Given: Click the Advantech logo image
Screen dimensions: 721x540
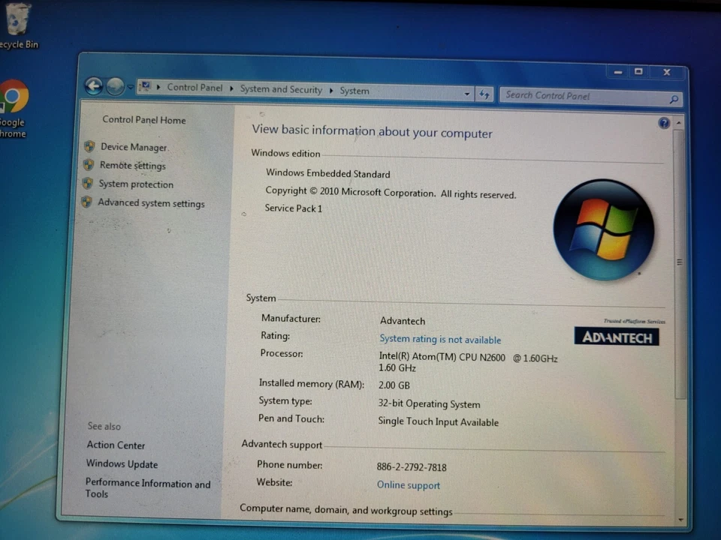Looking at the screenshot, I should click(x=616, y=336).
